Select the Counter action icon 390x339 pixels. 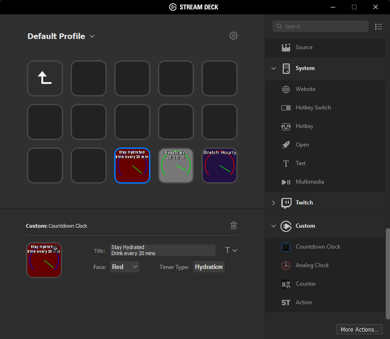point(286,284)
